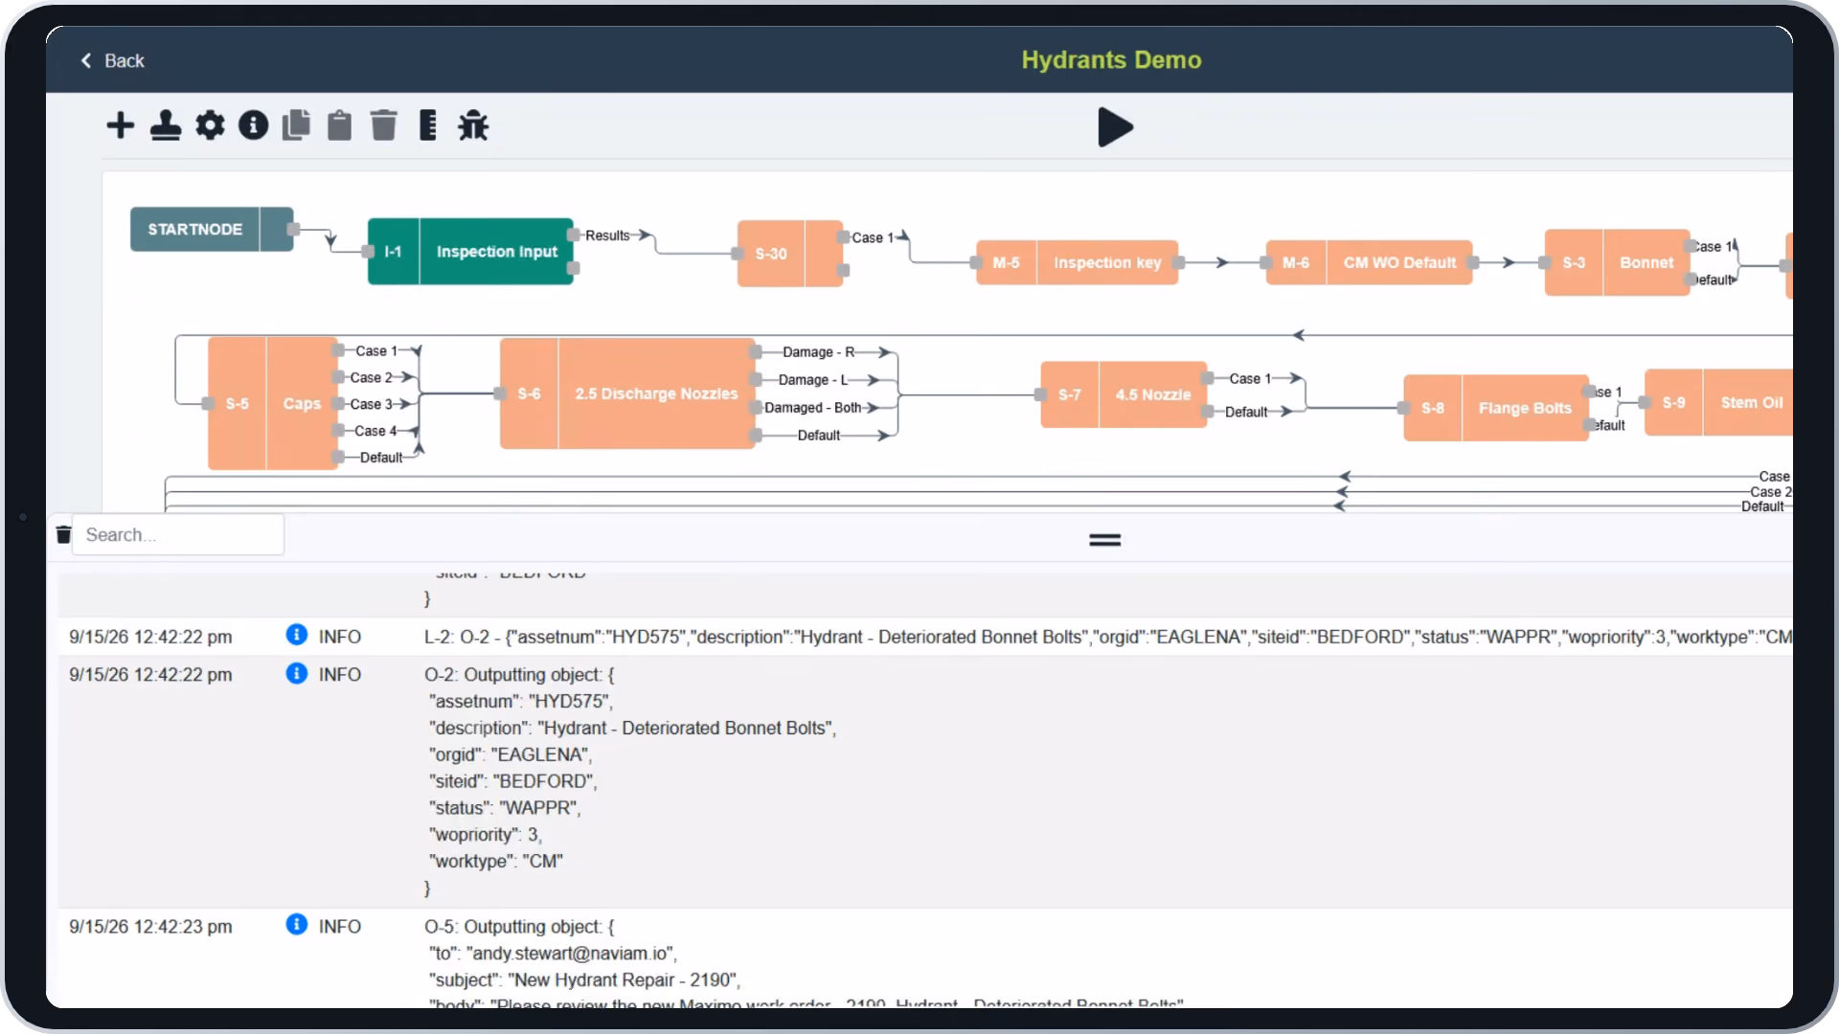Click Hydrants Demo title

coord(1111,60)
